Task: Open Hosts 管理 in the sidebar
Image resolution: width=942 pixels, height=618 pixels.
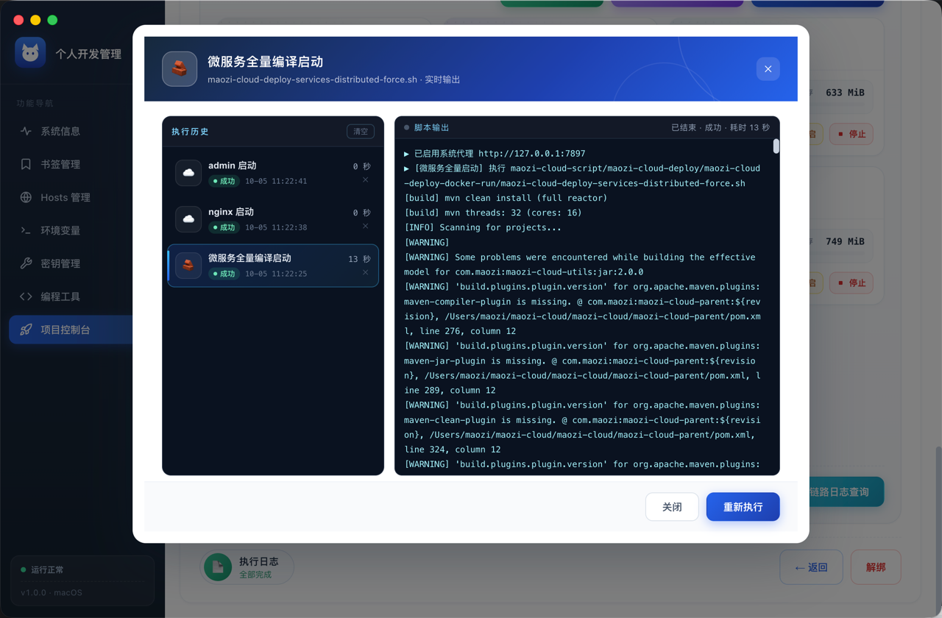Action: (71, 197)
